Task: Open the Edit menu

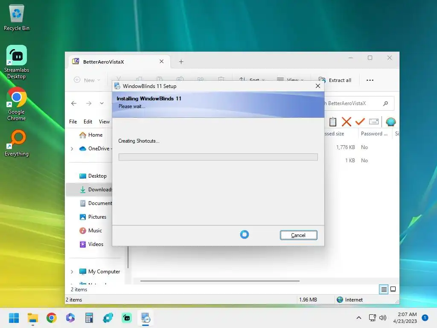Action: click(88, 122)
